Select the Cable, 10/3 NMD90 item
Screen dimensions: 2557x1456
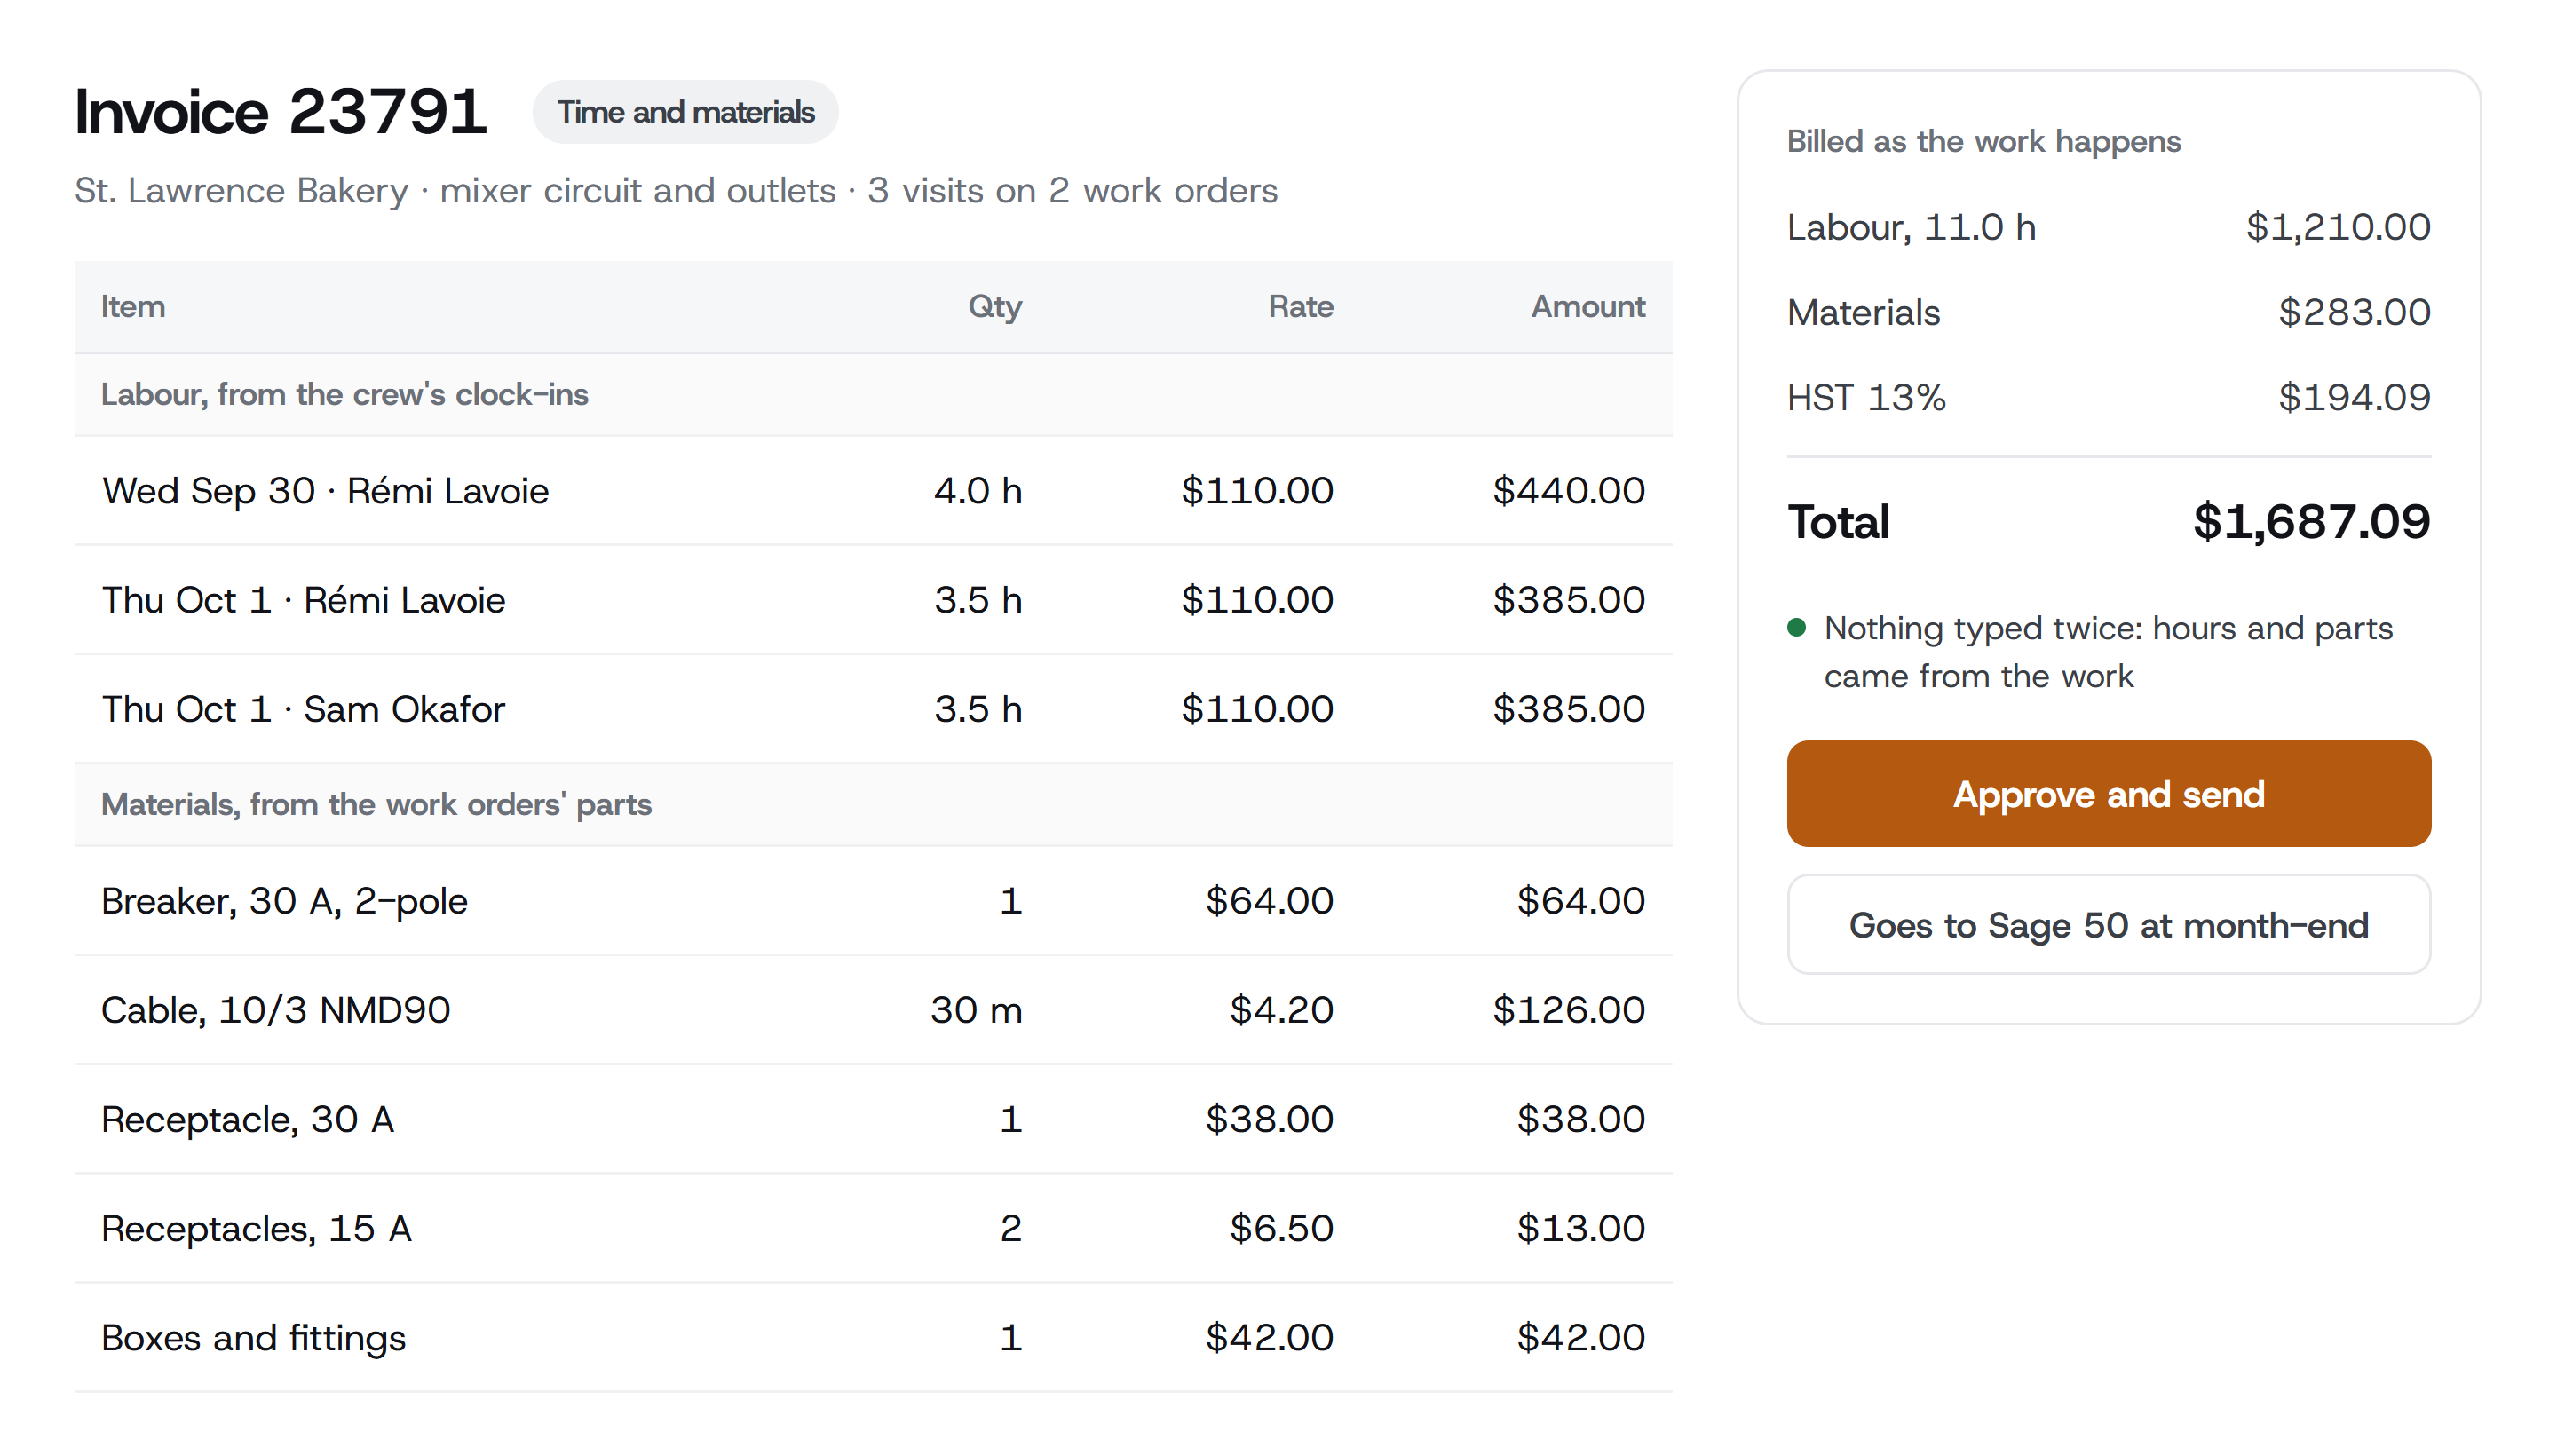click(275, 1010)
